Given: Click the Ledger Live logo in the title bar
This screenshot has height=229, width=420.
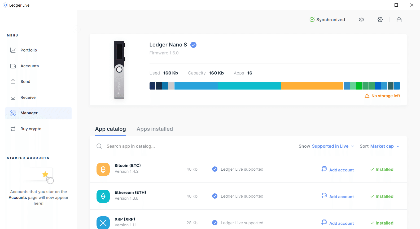Looking at the screenshot, I should tap(5, 5).
